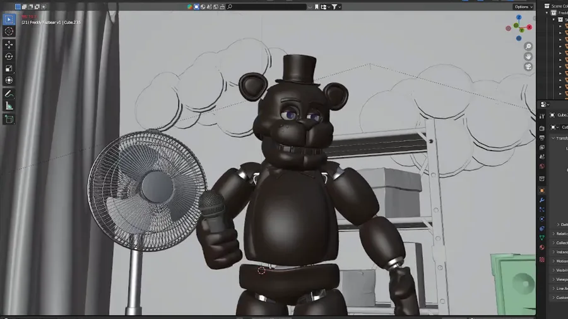Click the viewport zoom magnifier gizmo

coord(528,46)
